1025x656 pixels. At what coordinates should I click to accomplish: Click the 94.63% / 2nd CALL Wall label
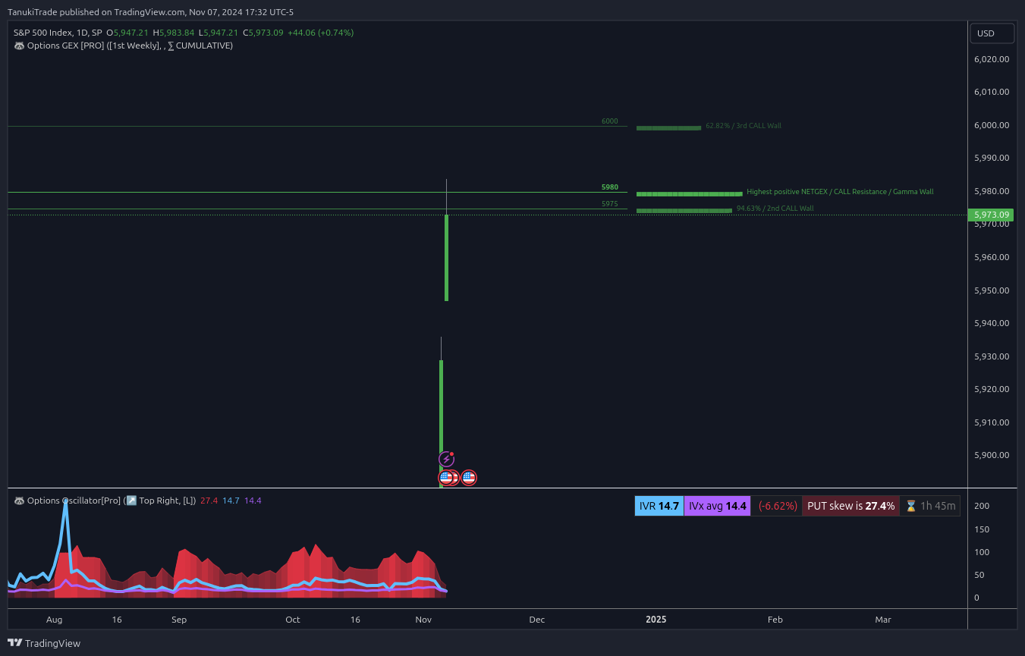pos(775,209)
